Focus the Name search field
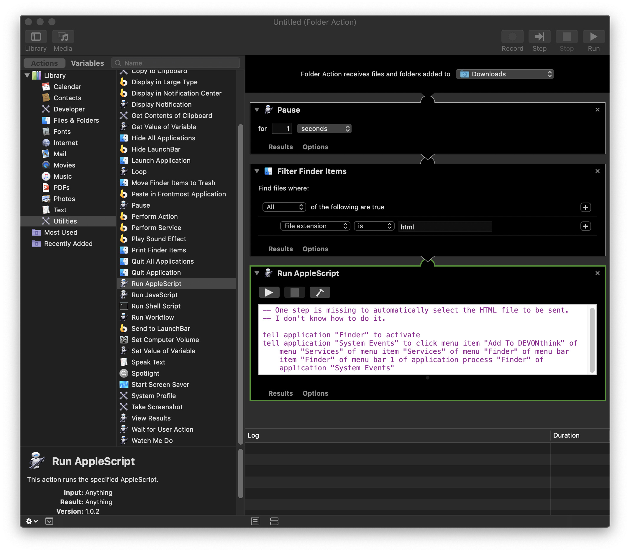 pyautogui.click(x=175, y=63)
